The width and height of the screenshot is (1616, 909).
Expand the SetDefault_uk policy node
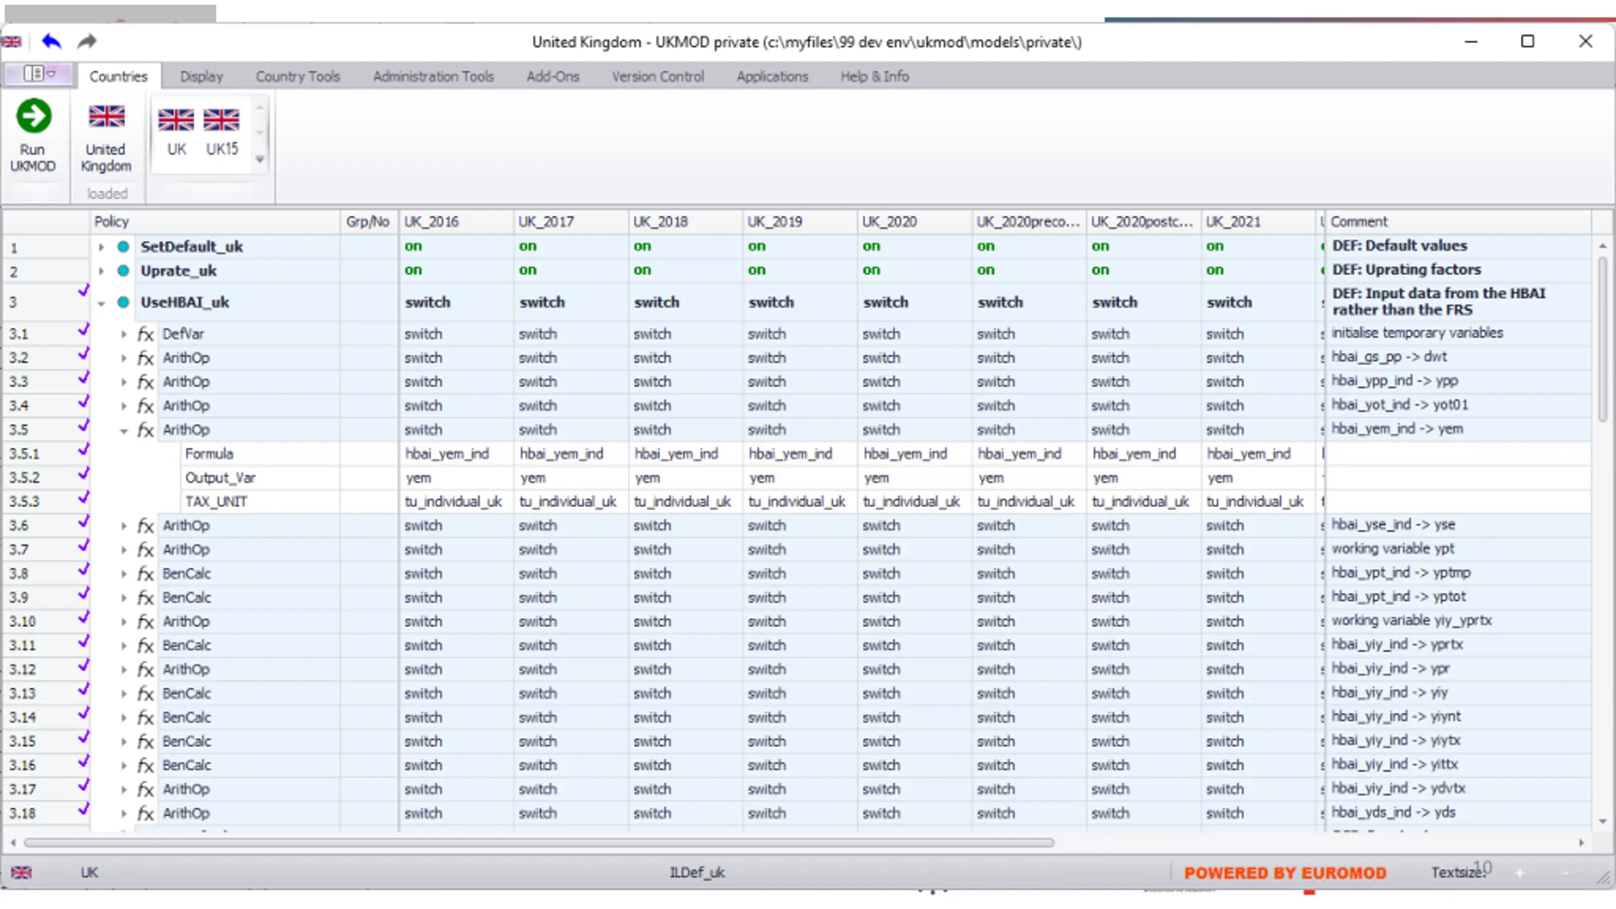[x=101, y=247]
